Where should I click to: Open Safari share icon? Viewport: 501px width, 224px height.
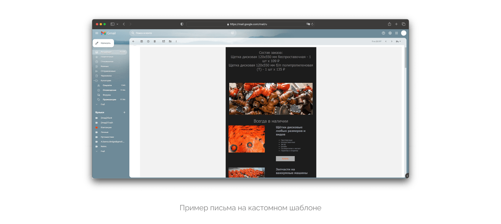390,24
